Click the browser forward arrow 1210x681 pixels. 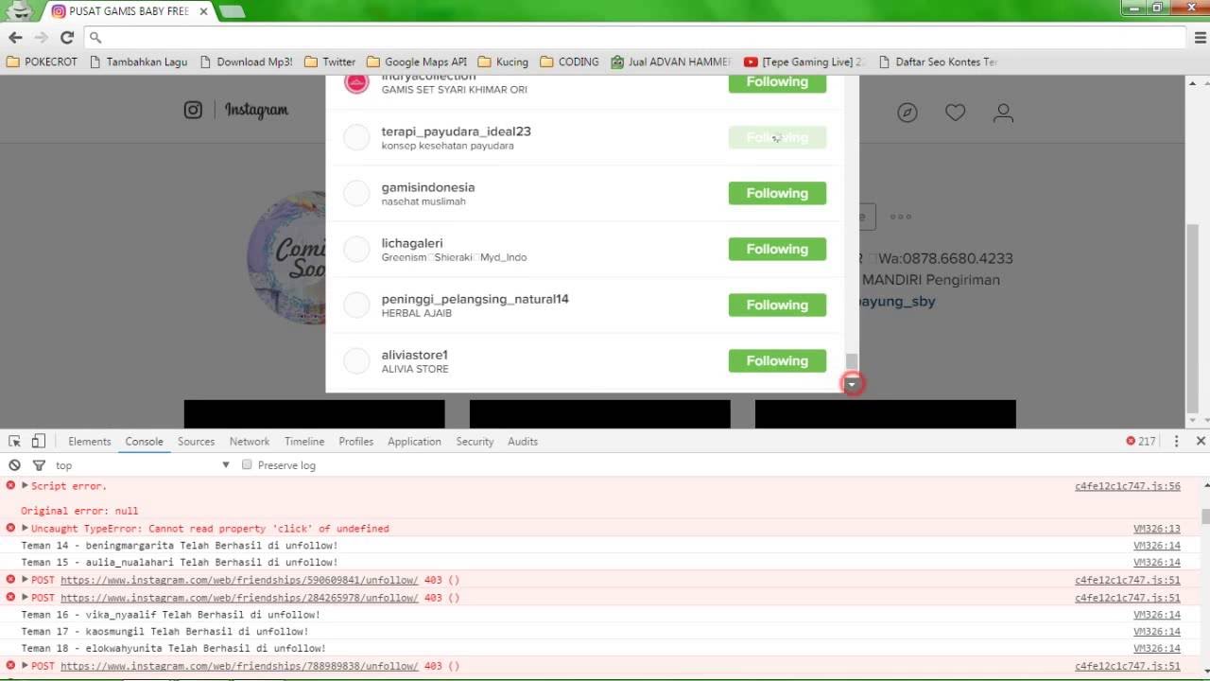tap(41, 38)
